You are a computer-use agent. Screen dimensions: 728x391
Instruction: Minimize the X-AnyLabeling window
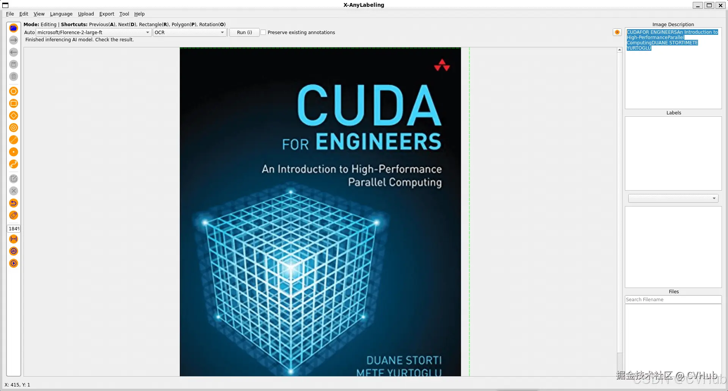(698, 5)
